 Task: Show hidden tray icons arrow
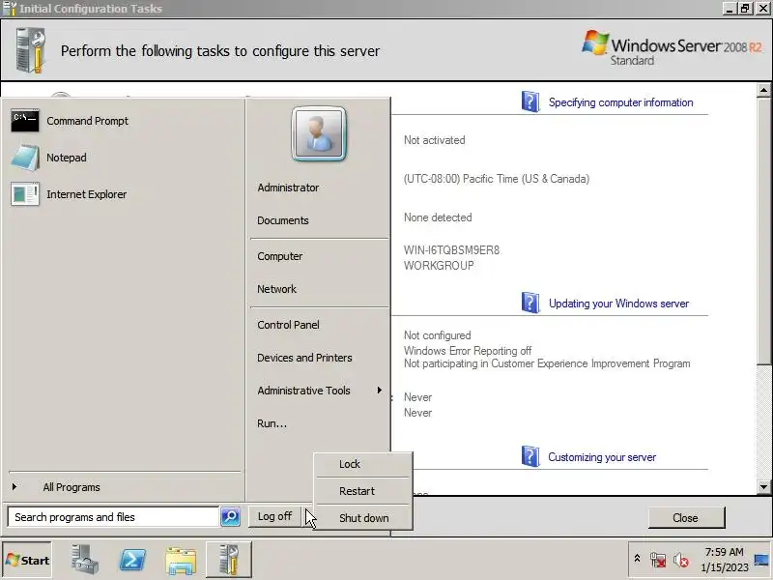pyautogui.click(x=637, y=559)
